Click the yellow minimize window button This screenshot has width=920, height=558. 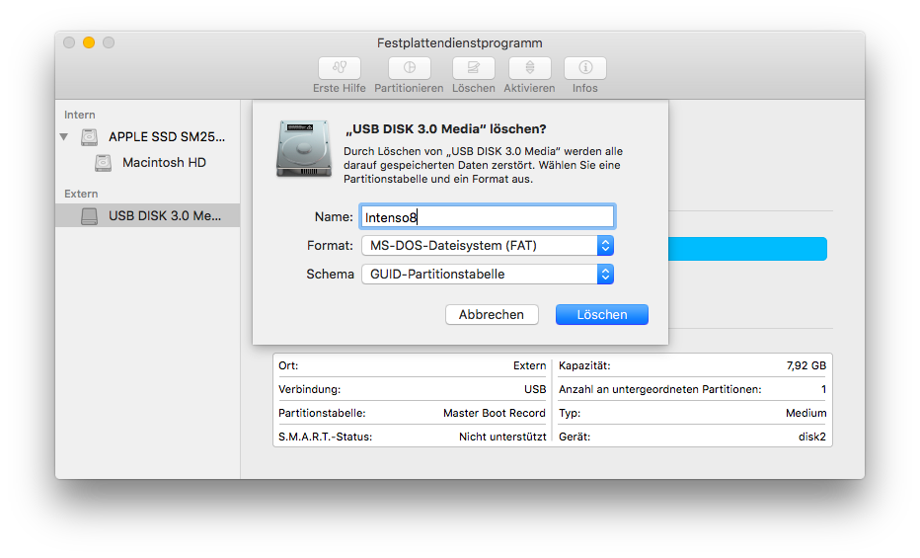coord(89,42)
